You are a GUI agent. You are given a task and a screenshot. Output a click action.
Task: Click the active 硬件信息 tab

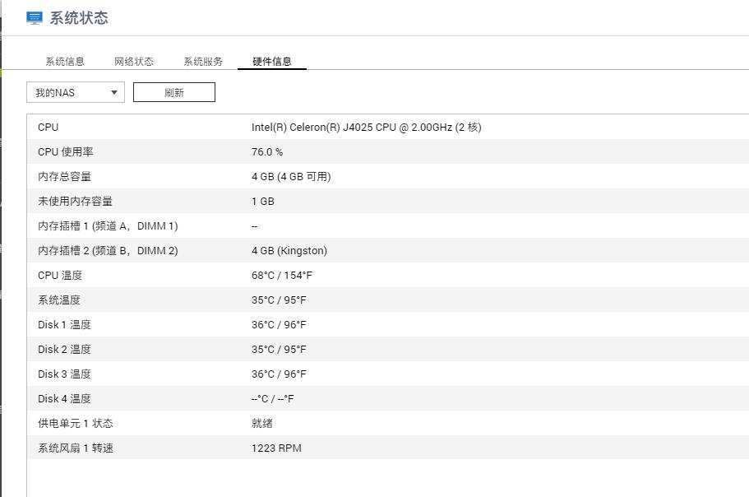[x=271, y=60]
